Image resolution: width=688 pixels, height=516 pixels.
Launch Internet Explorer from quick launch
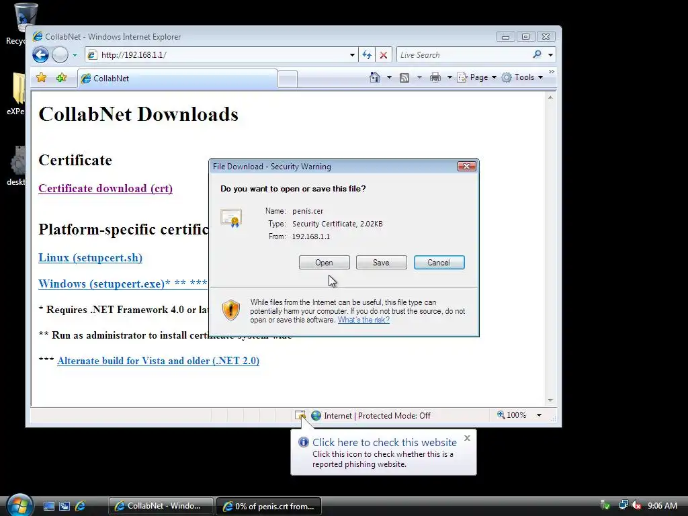(x=81, y=507)
